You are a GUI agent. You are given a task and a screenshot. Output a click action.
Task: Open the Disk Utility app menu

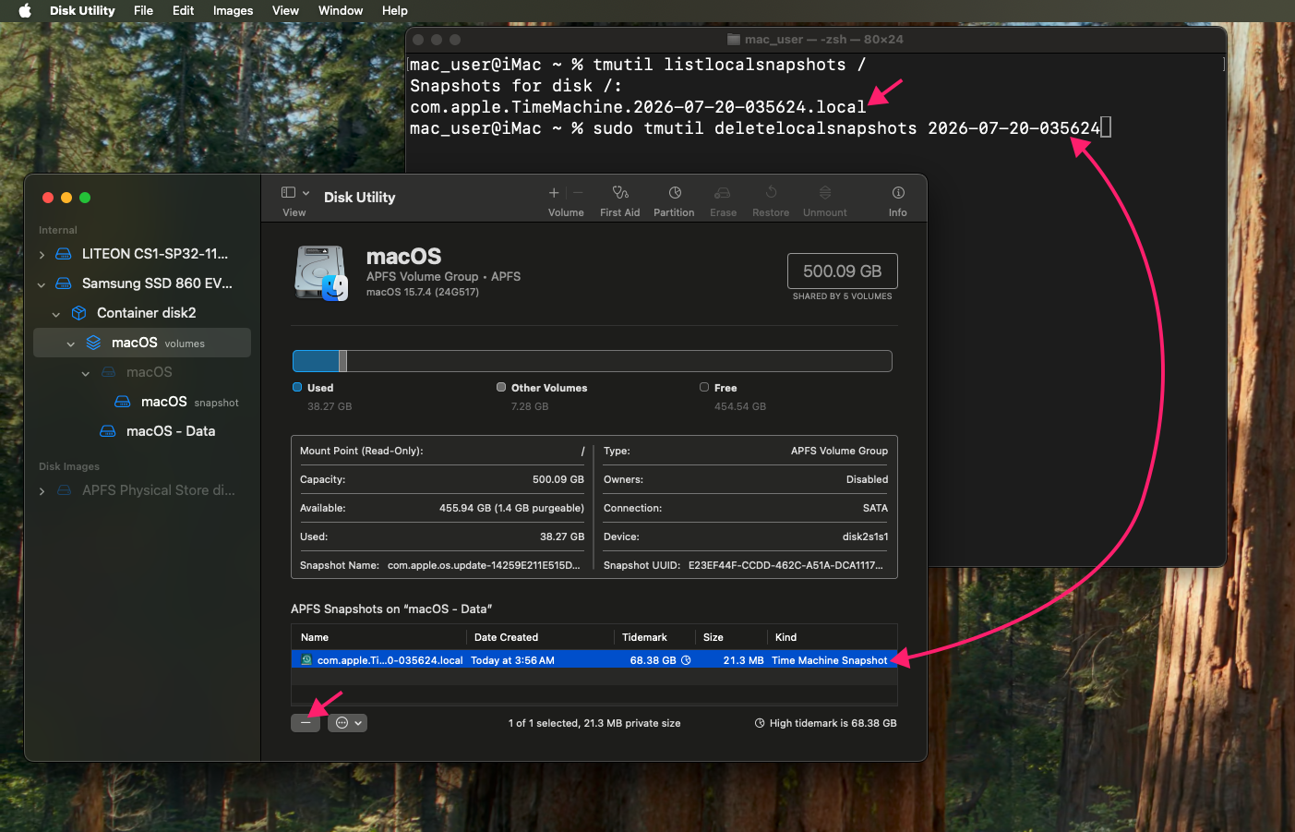pos(82,10)
